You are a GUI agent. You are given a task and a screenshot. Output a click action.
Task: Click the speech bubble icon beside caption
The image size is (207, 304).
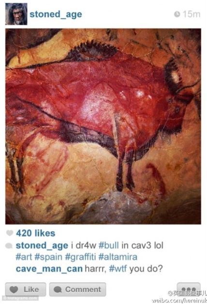(x=9, y=246)
